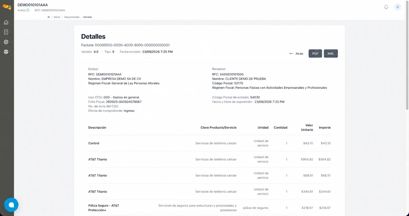409x216 pixels.
Task: Click the póliza de seguros unit cell
Action: coord(256,208)
